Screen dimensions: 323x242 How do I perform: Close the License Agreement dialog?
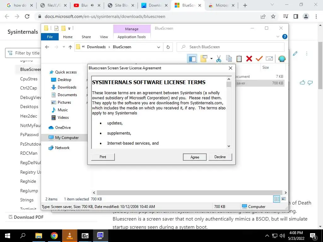pyautogui.click(x=231, y=68)
